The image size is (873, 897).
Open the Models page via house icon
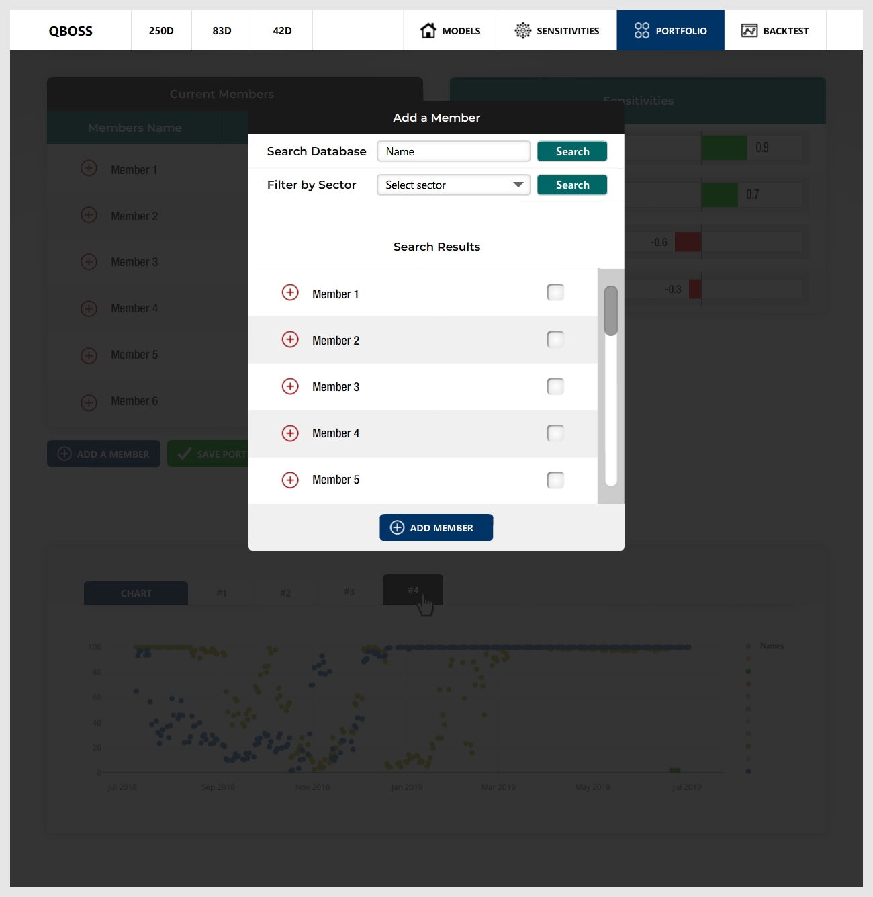(x=428, y=30)
